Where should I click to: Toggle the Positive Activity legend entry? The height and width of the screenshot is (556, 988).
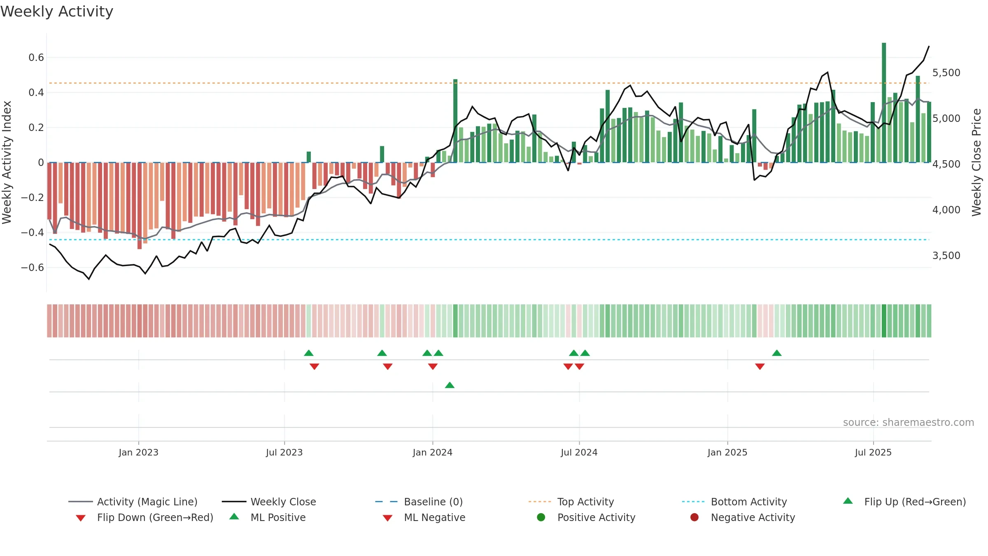[586, 517]
